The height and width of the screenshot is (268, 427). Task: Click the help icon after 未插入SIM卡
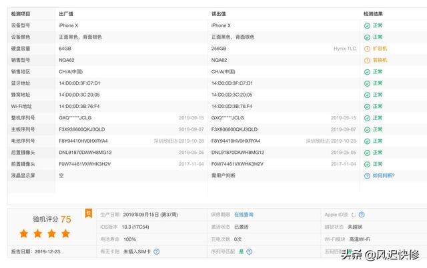(156, 252)
